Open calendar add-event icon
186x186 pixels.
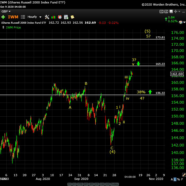66,17
